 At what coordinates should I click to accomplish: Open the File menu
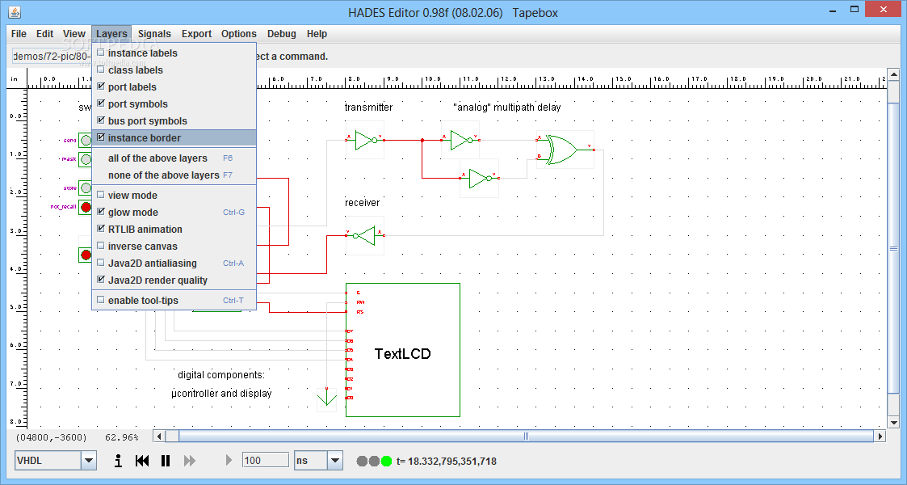(19, 34)
